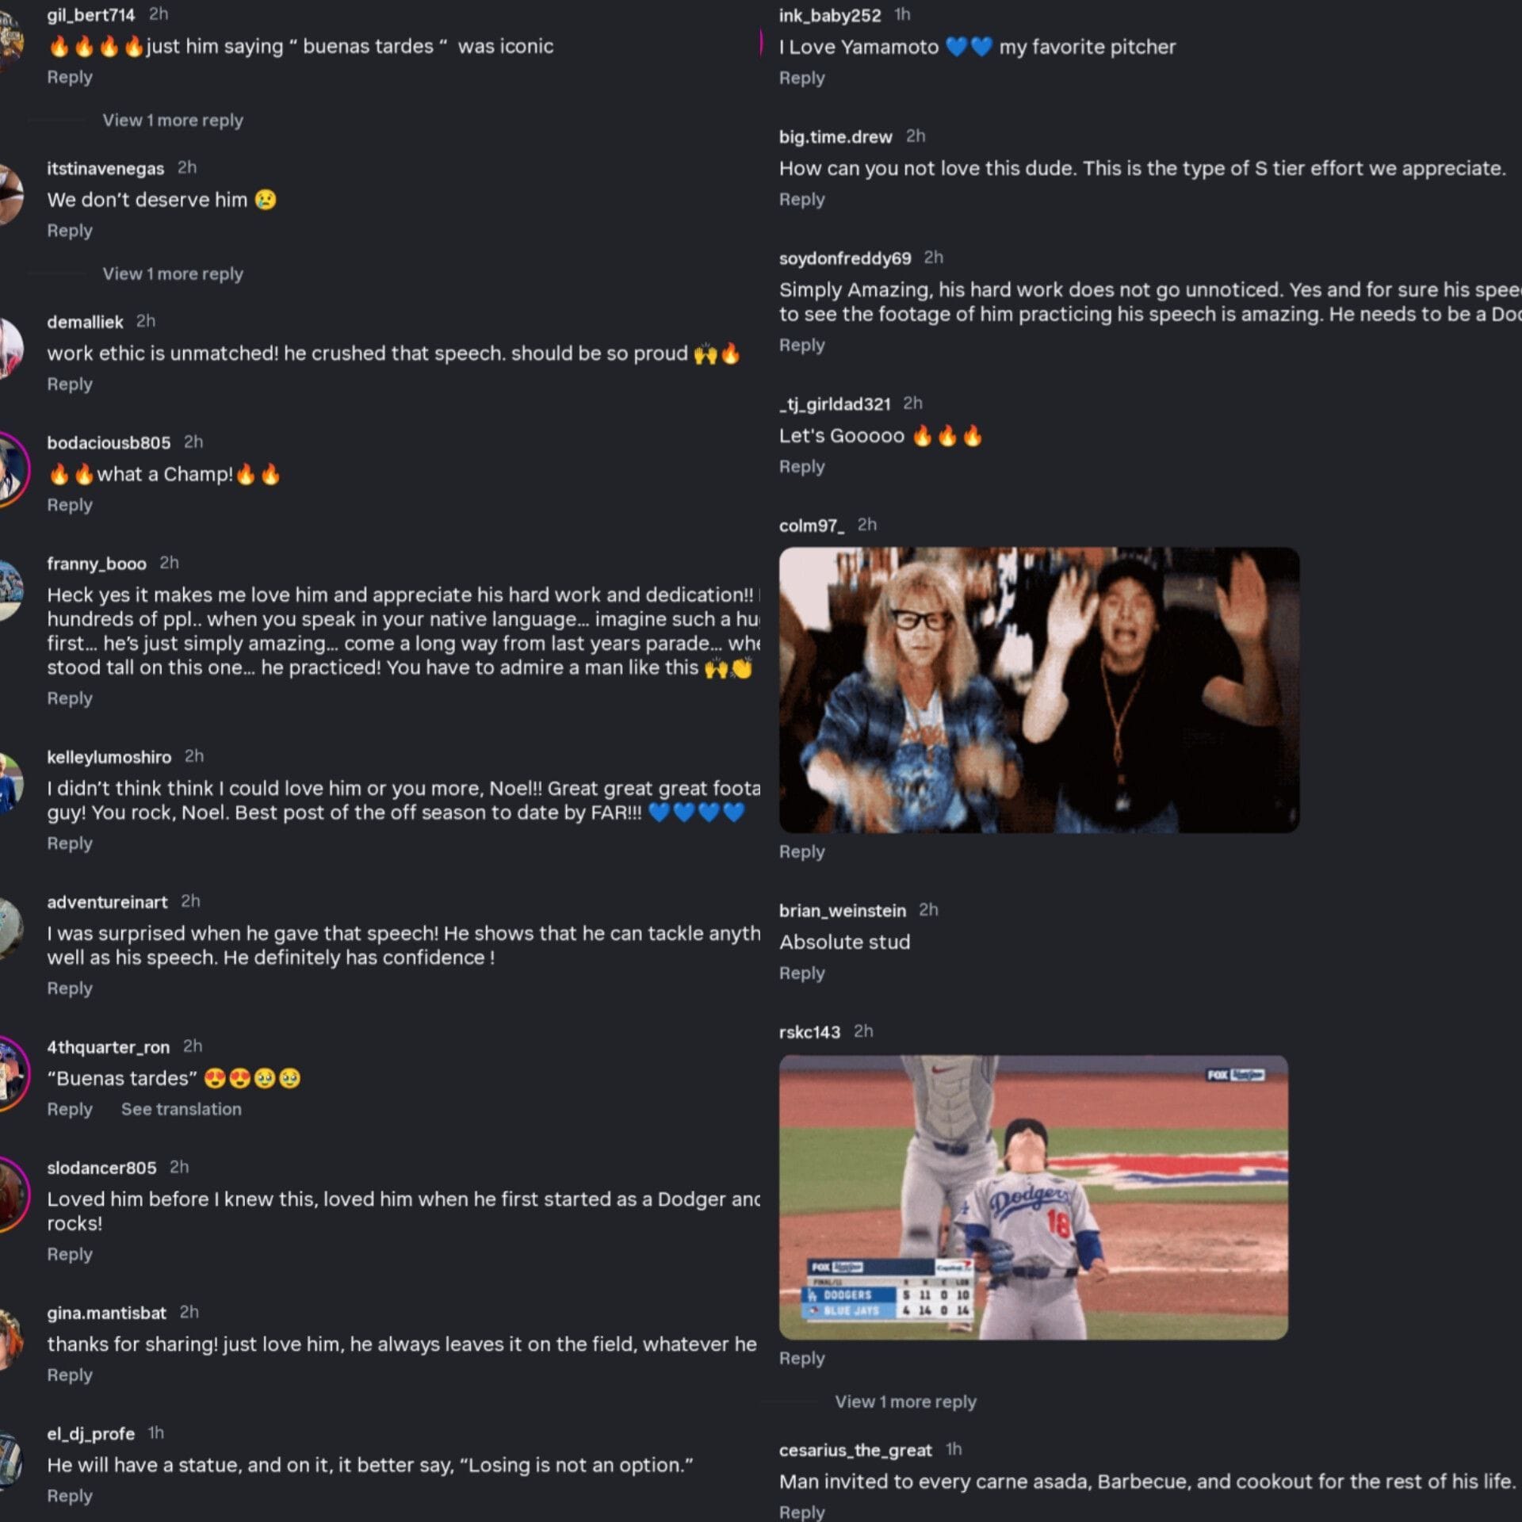Open rskc143's Dodgers pitcher GIF
Image resolution: width=1522 pixels, height=1522 pixels.
(1033, 1197)
